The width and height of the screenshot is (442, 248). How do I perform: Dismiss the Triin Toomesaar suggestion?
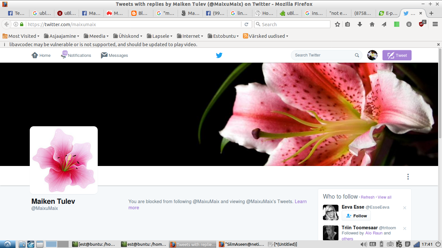point(404,229)
